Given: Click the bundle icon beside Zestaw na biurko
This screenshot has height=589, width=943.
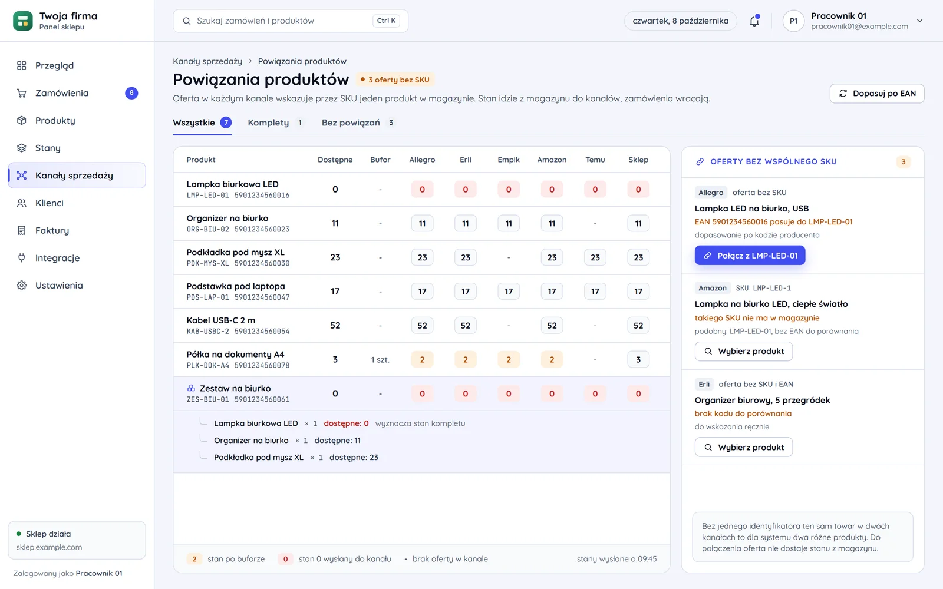Looking at the screenshot, I should 191,388.
